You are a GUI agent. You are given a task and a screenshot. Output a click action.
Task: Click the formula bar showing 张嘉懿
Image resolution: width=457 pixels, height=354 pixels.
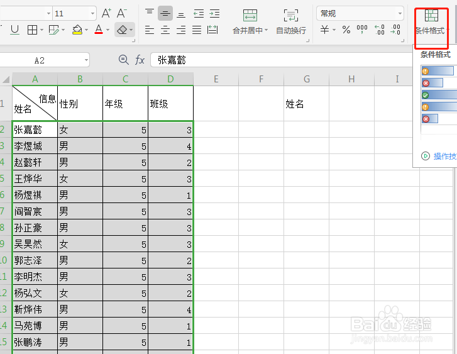pos(282,60)
